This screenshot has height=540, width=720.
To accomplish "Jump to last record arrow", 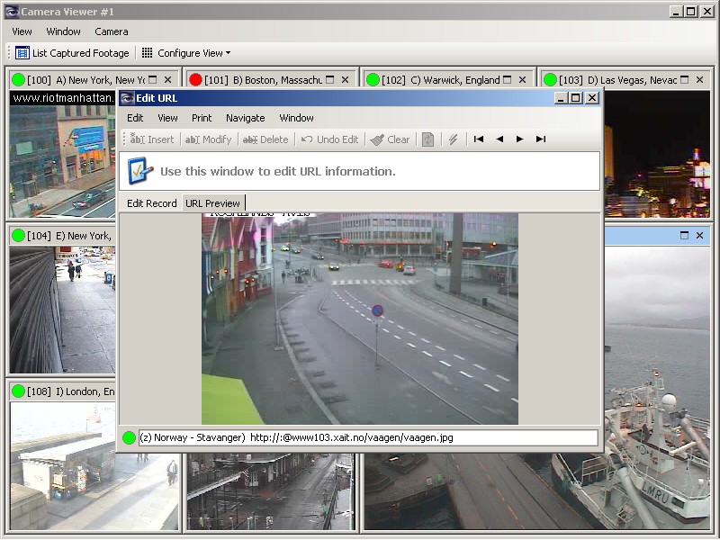I will coord(541,139).
